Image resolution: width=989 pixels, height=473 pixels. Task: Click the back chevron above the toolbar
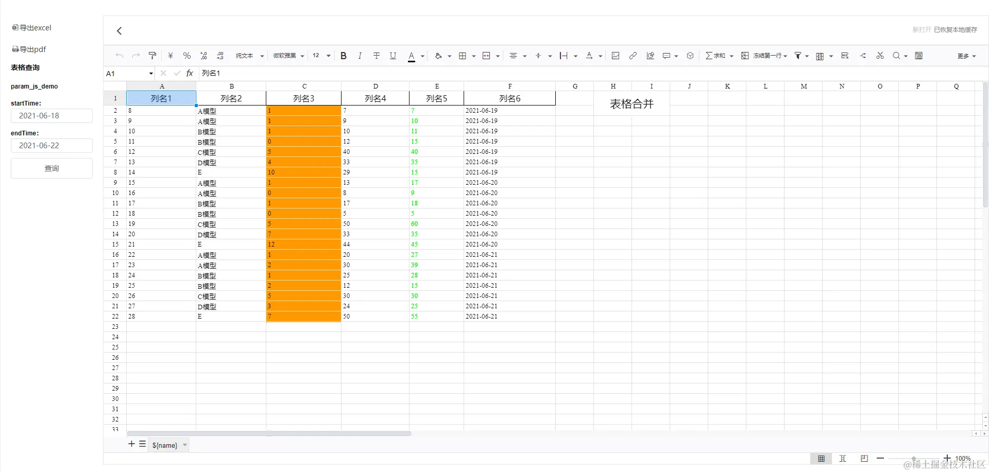120,31
